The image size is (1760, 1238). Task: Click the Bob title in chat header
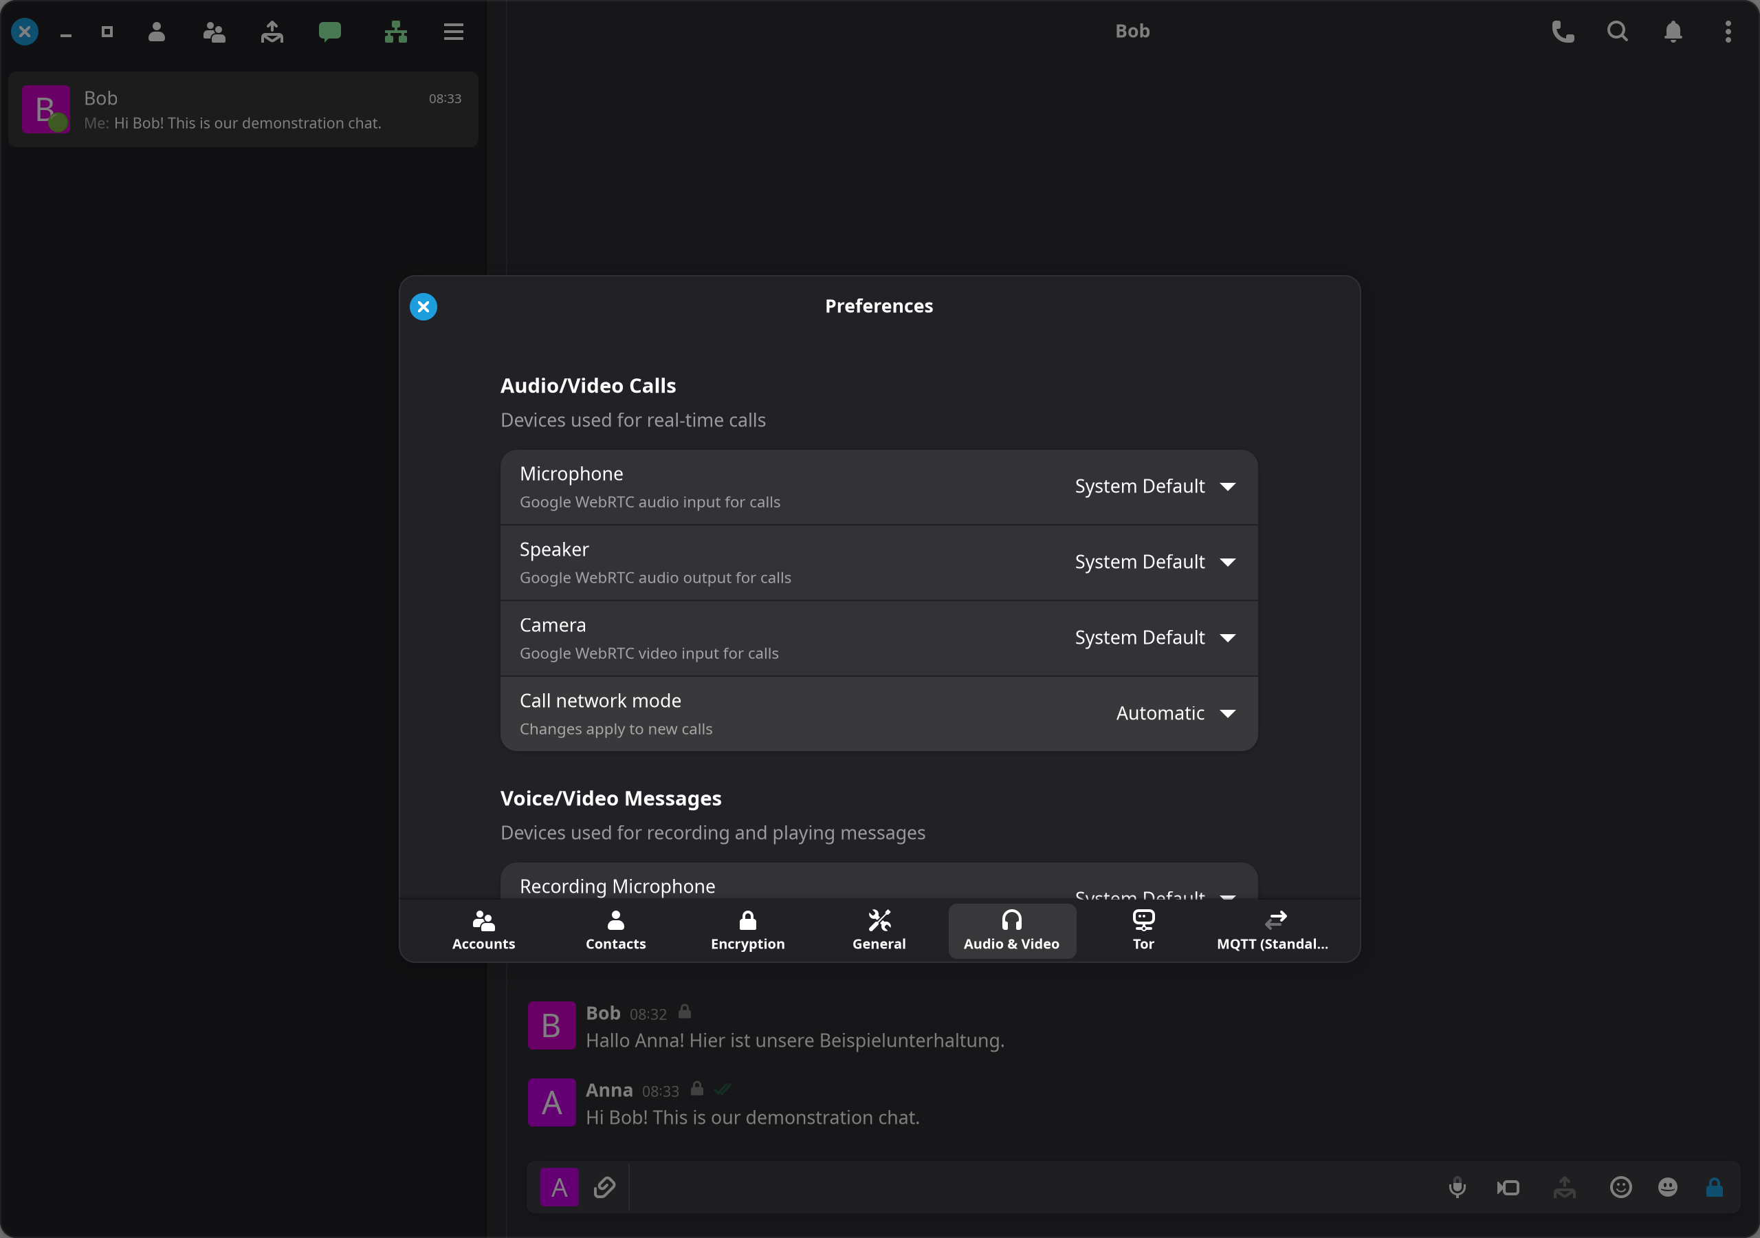[x=1132, y=32]
